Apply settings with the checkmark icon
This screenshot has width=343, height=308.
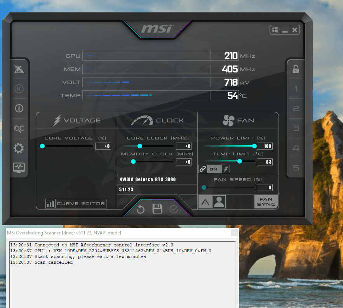tap(174, 210)
